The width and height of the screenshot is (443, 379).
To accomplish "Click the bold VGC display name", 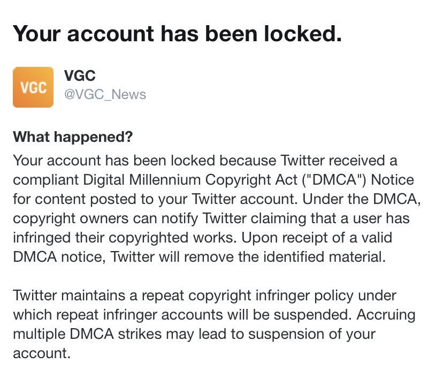I will (x=80, y=75).
